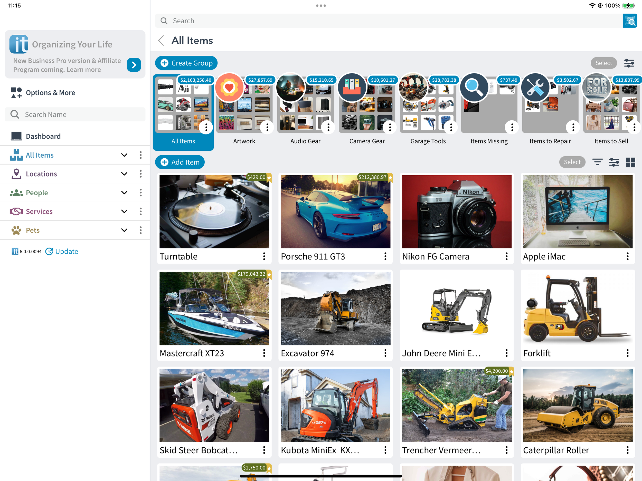Open three-dot menu on Artwork group
This screenshot has height=481, width=642.
[x=267, y=127]
